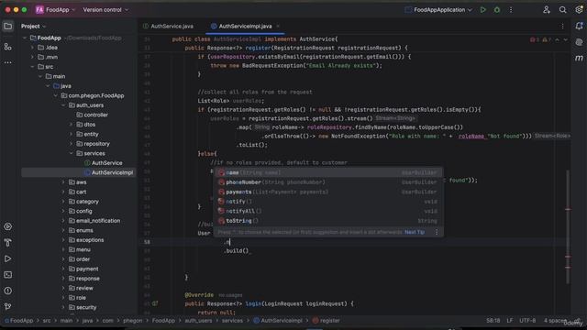Open the Structure tool window icon

pyautogui.click(x=8, y=47)
